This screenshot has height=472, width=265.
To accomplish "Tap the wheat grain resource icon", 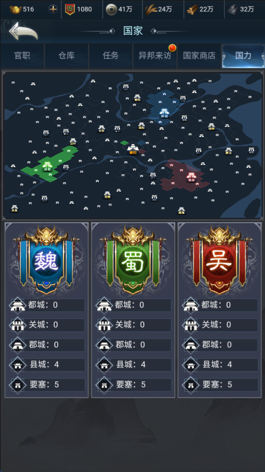I will click(x=151, y=9).
